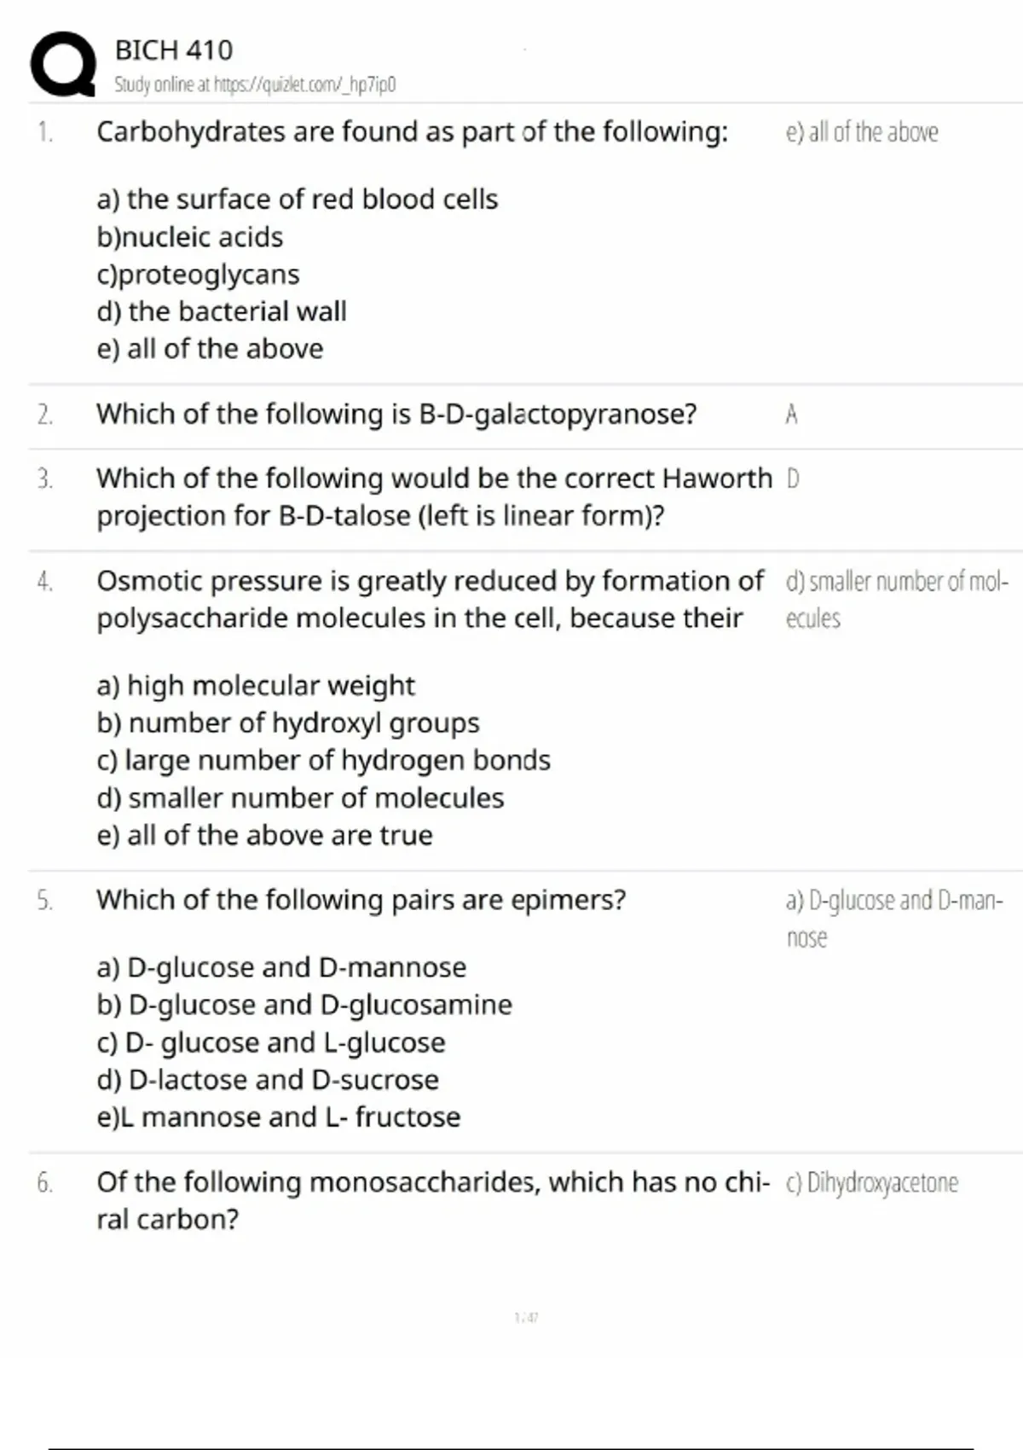Click the answer 'c) Dihydroxyacetone'

click(x=871, y=1183)
